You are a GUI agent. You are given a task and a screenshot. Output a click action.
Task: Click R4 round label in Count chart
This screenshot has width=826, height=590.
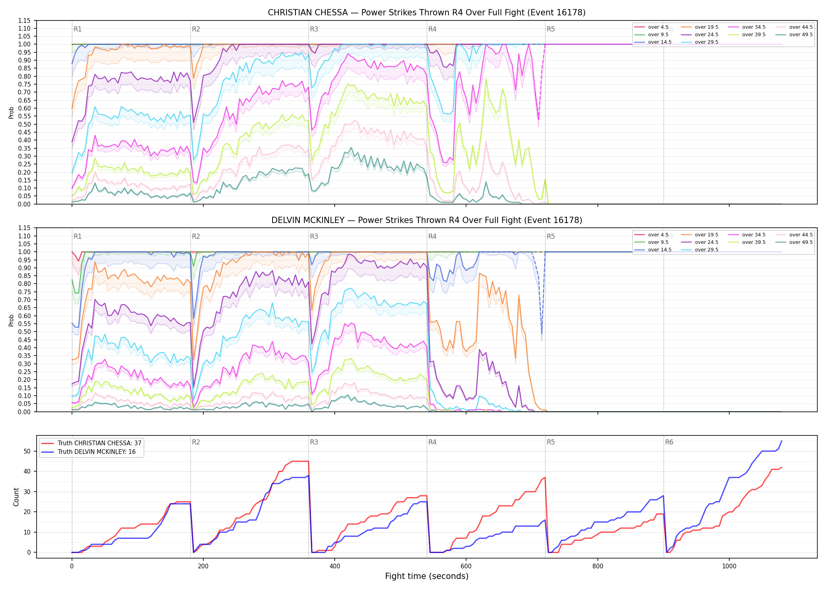coord(432,442)
